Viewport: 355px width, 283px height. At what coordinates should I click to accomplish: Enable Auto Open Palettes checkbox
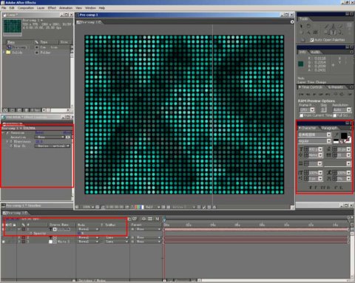312,40
